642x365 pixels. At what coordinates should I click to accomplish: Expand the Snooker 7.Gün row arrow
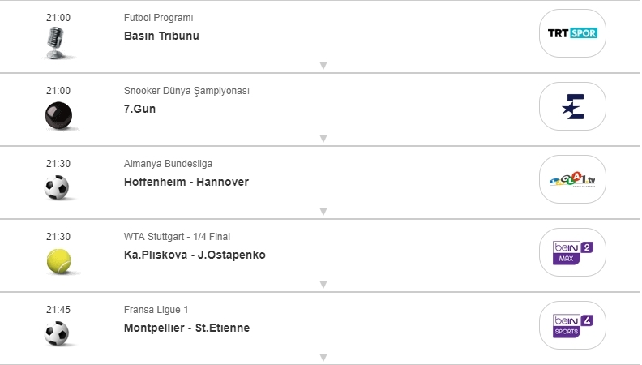(x=323, y=139)
